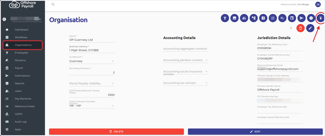
Task: Open Users menu item
Action: coord(18,91)
